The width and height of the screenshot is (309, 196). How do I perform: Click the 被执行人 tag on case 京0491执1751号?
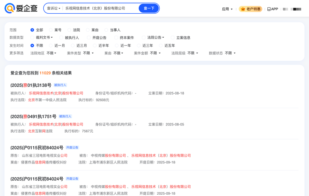tap(65, 116)
